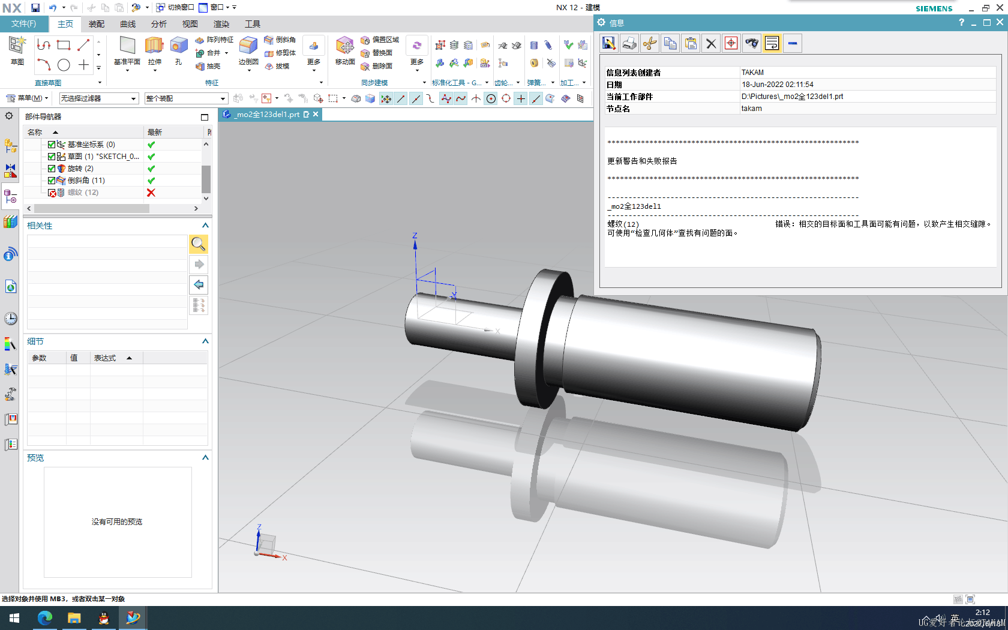The height and width of the screenshot is (630, 1008).
Task: Open the clock history sidebar icon
Action: tap(10, 318)
